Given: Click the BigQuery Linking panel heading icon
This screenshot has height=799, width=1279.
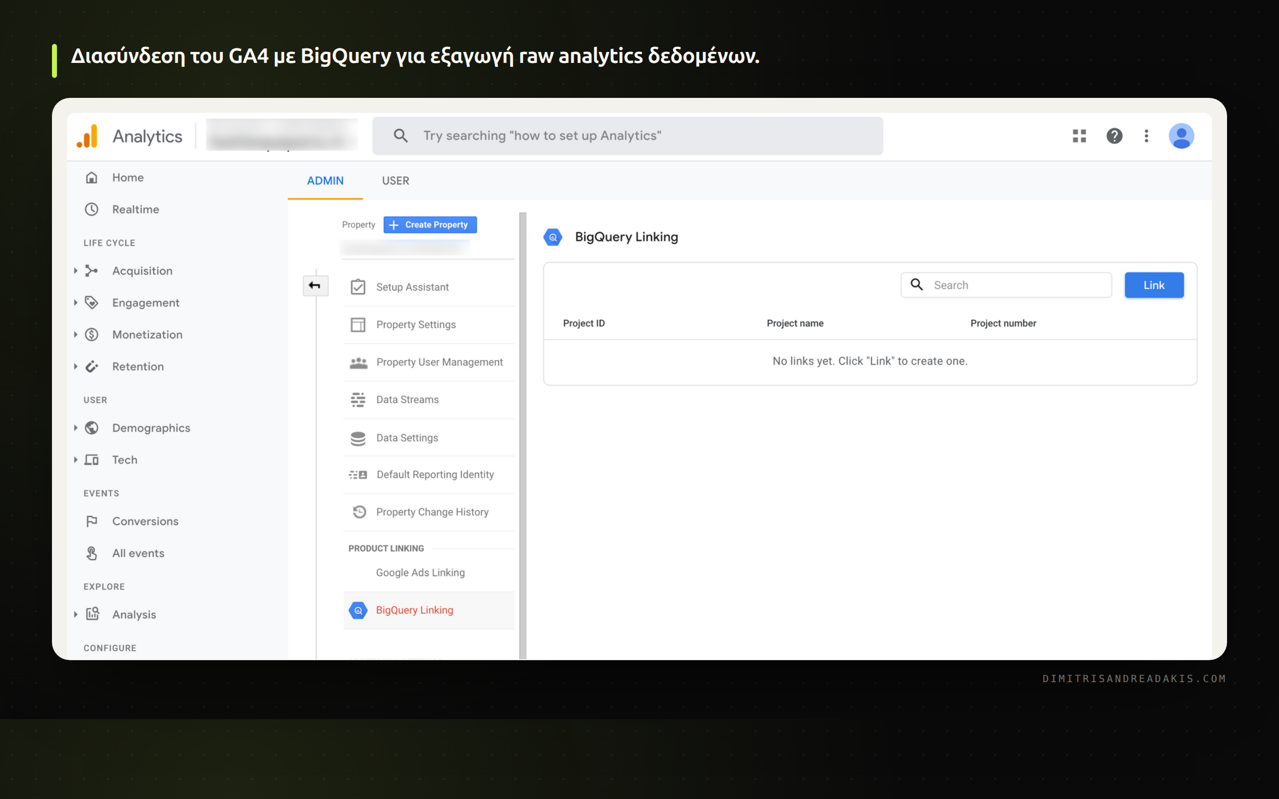Looking at the screenshot, I should [x=553, y=237].
